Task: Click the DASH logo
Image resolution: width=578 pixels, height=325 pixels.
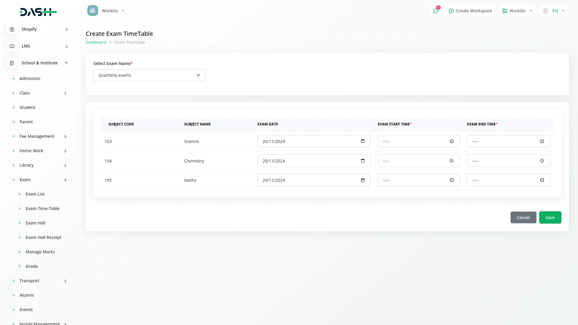Action: tap(38, 12)
